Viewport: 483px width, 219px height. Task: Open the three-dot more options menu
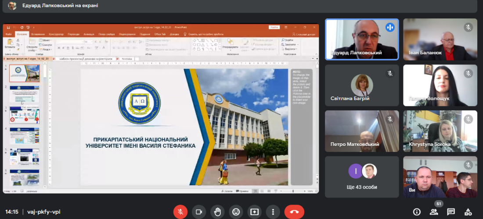click(x=273, y=212)
